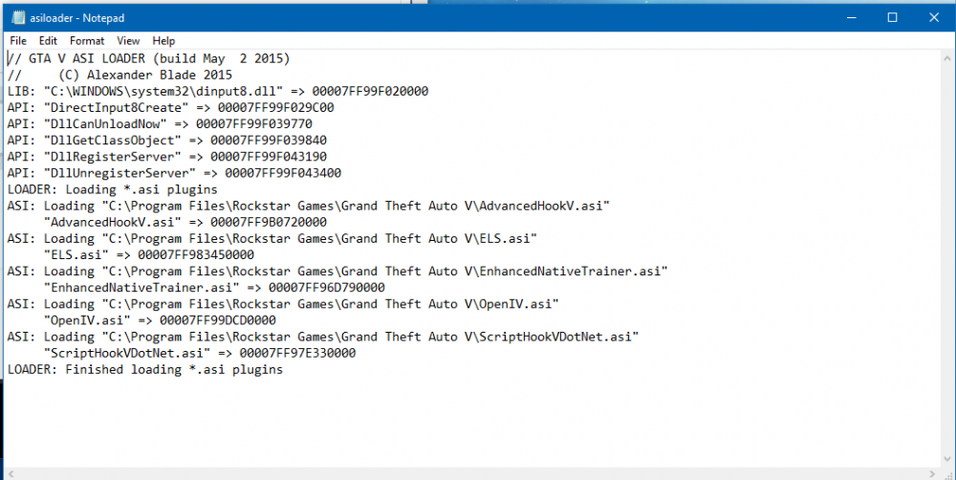The height and width of the screenshot is (480, 956).
Task: Click the "EnhancedNativeTrainer.asi" address line
Action: [215, 287]
